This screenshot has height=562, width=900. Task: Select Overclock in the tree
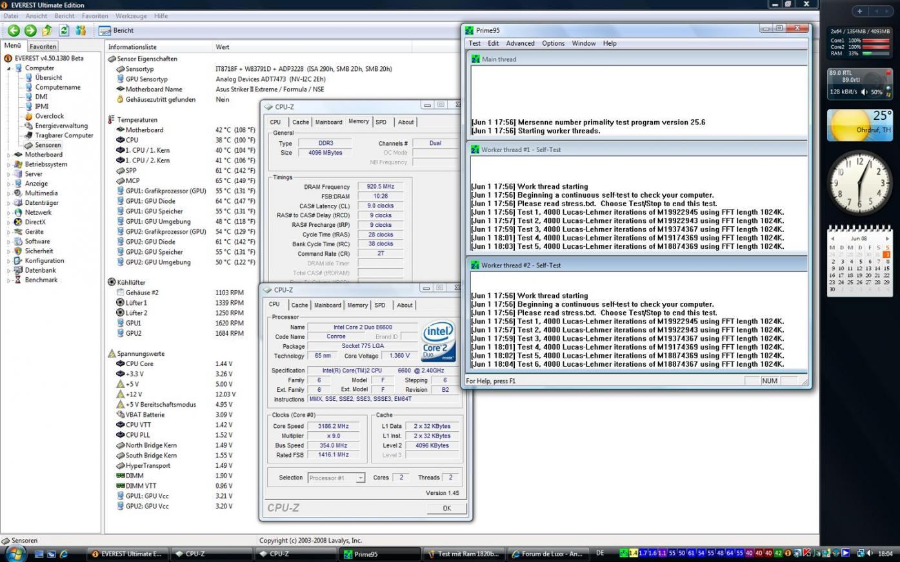[50, 116]
